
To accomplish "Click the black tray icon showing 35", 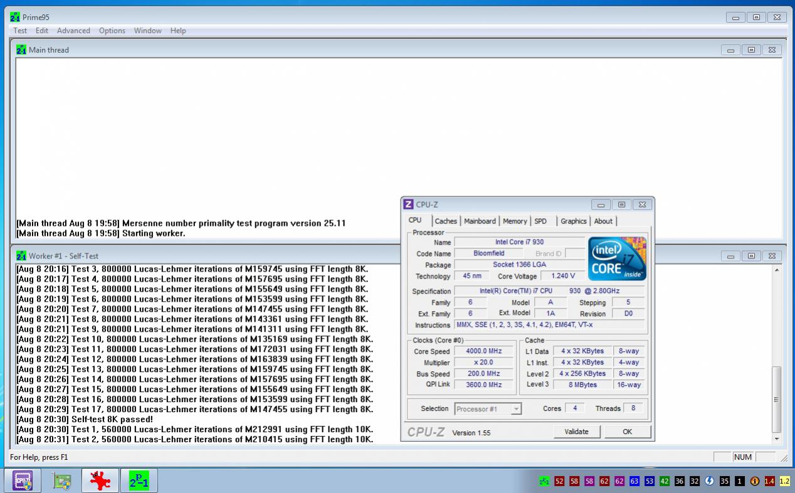I will point(725,481).
